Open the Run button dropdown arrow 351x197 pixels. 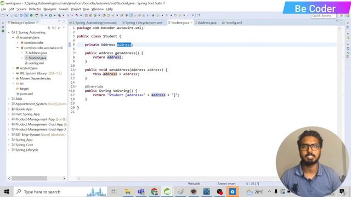tap(55, 15)
